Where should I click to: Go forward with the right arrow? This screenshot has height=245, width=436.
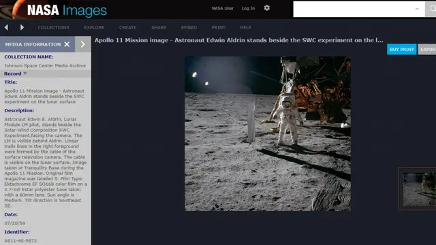click(22, 27)
